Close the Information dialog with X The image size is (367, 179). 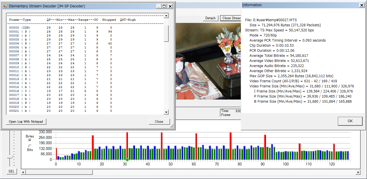click(361, 5)
